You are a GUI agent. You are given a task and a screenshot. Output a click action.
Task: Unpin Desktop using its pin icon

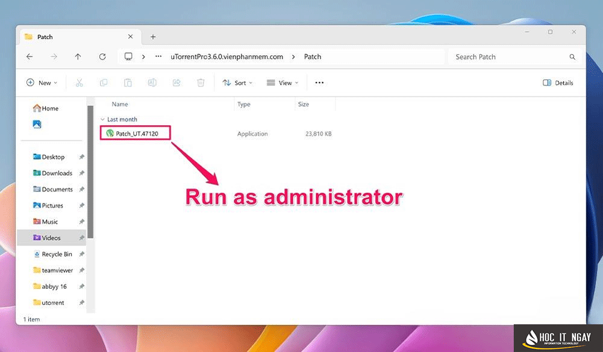(81, 157)
